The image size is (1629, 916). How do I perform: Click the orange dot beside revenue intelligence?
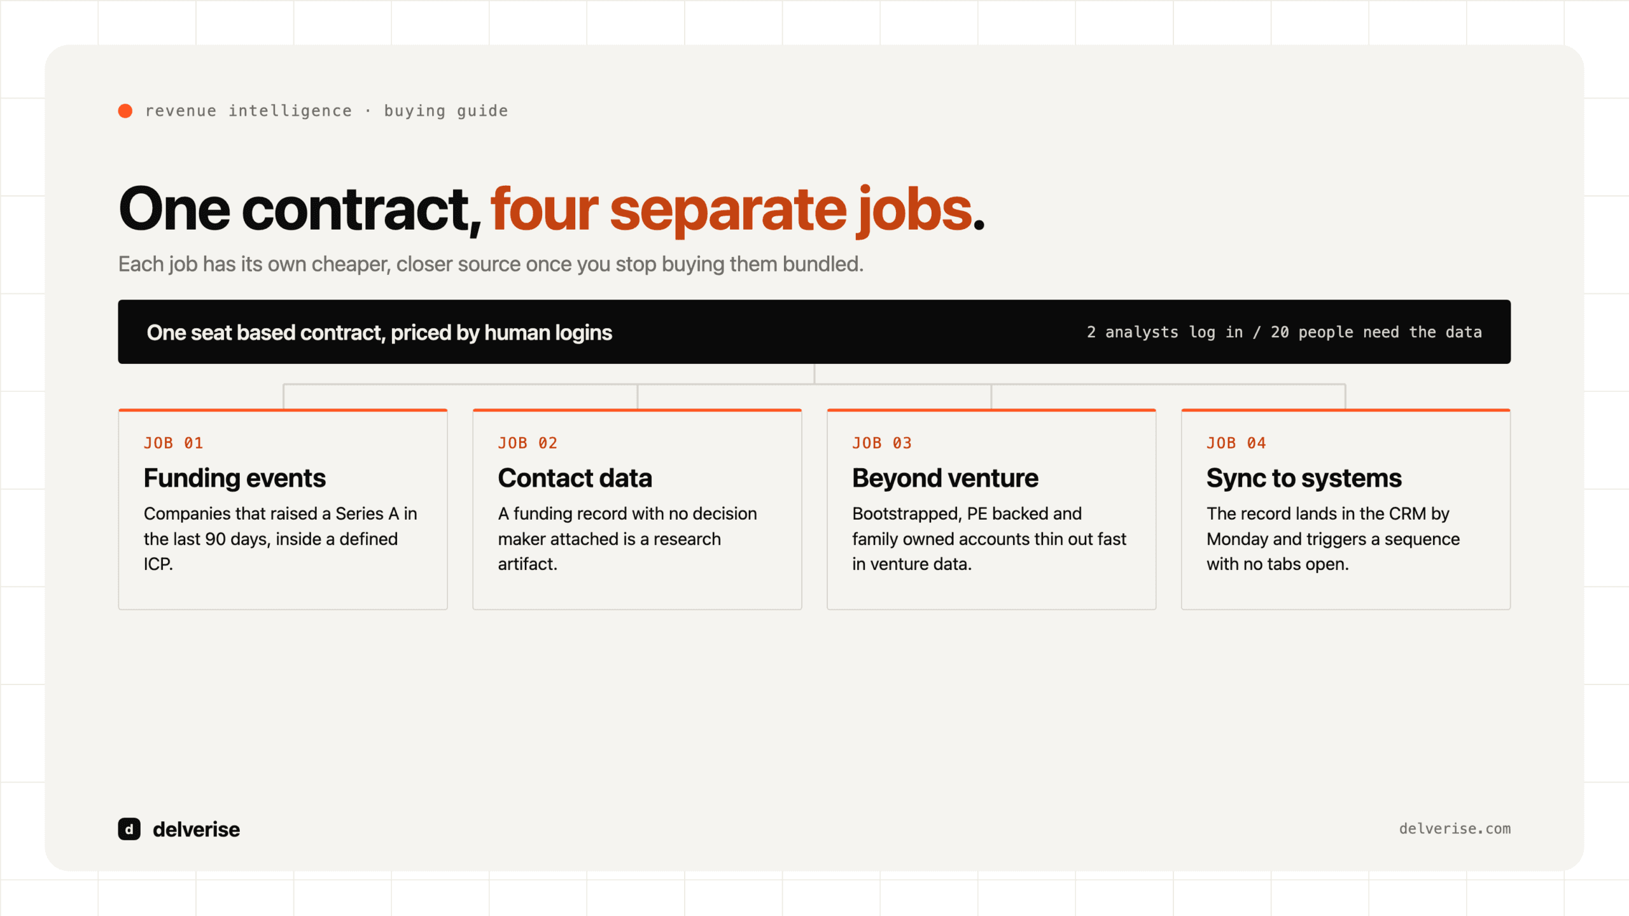pyautogui.click(x=125, y=111)
